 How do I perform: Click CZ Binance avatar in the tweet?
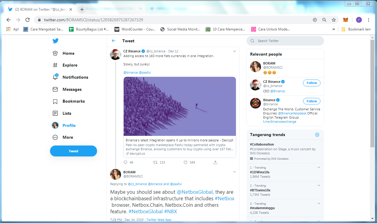tap(115, 54)
